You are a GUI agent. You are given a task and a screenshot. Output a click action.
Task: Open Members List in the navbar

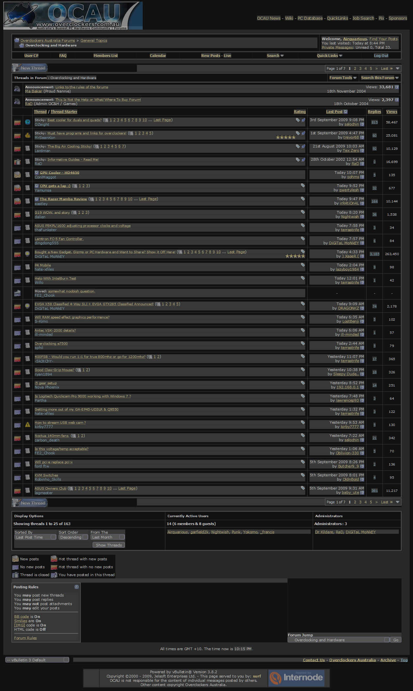[x=105, y=56]
